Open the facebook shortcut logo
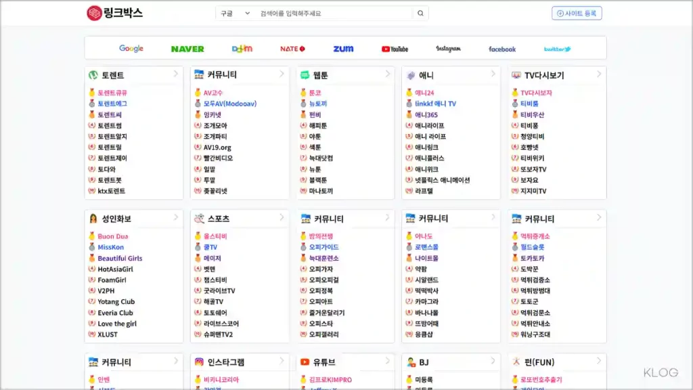Viewport: 693px width, 390px height. tap(502, 49)
